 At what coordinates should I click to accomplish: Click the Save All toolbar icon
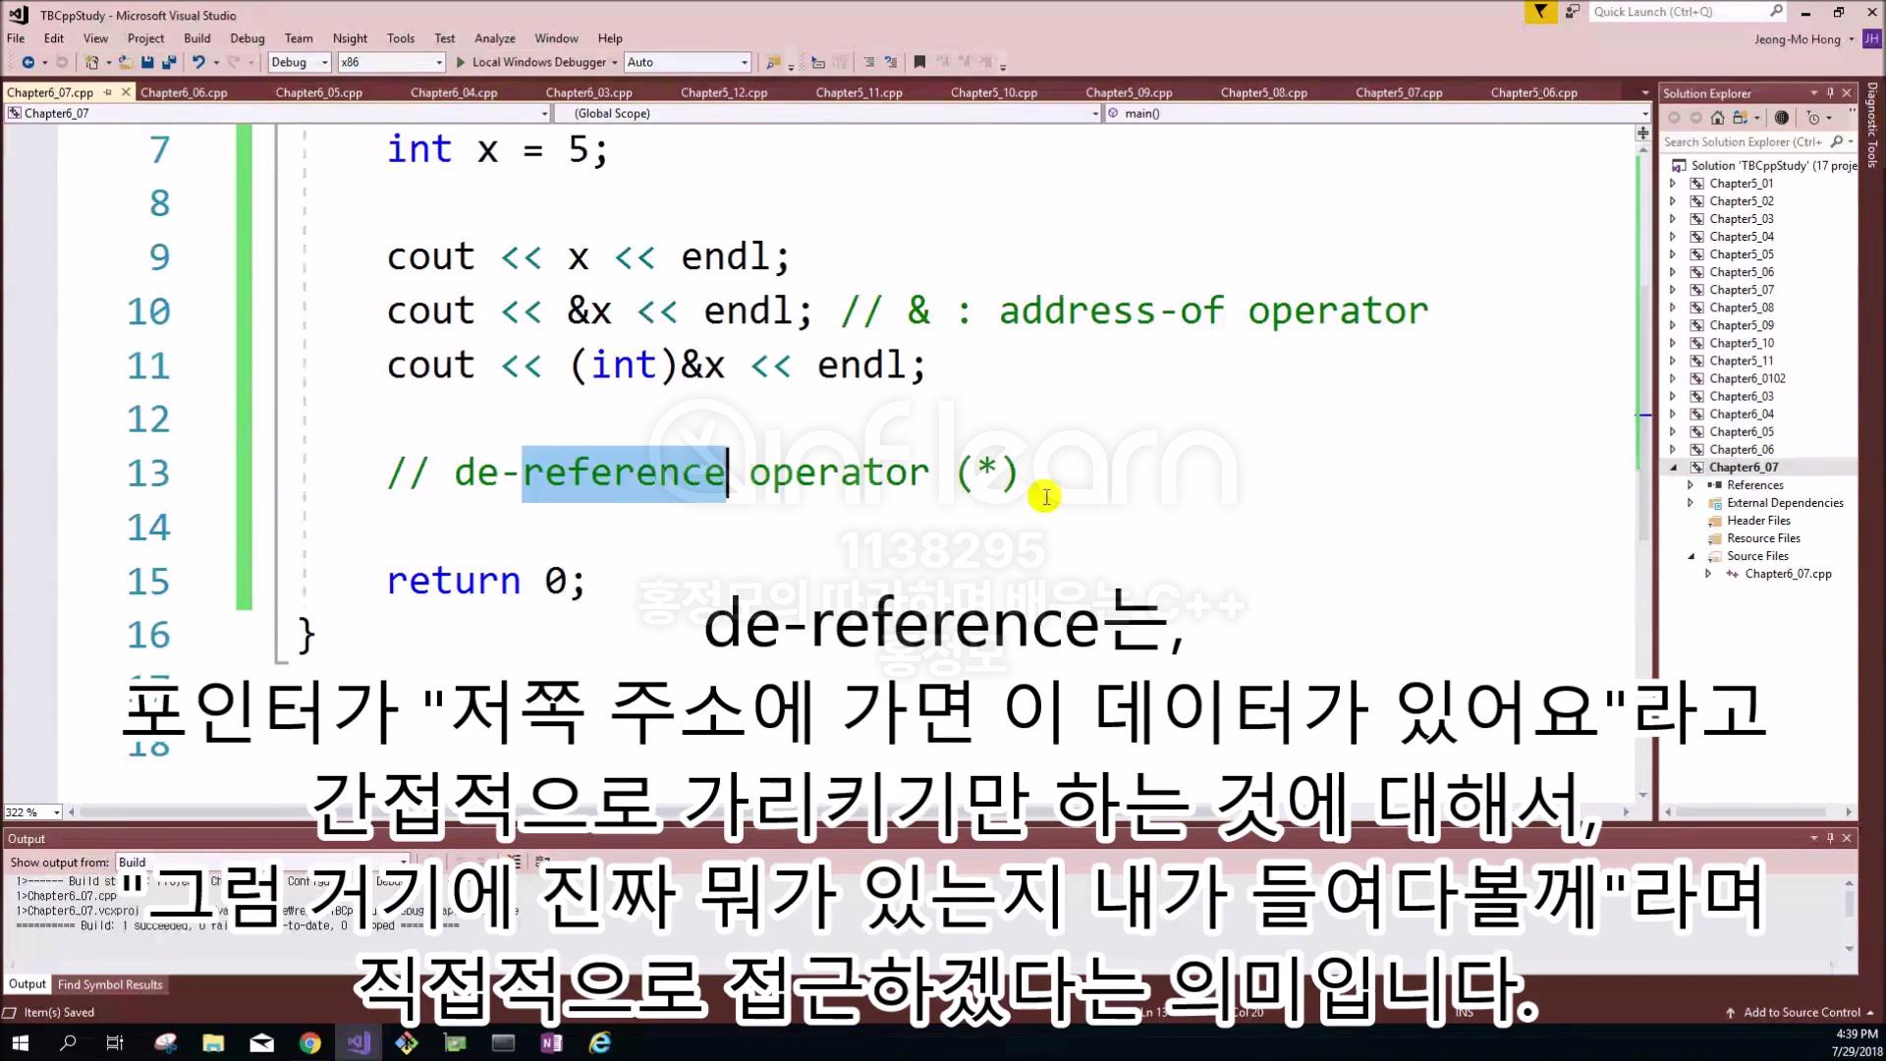(168, 62)
